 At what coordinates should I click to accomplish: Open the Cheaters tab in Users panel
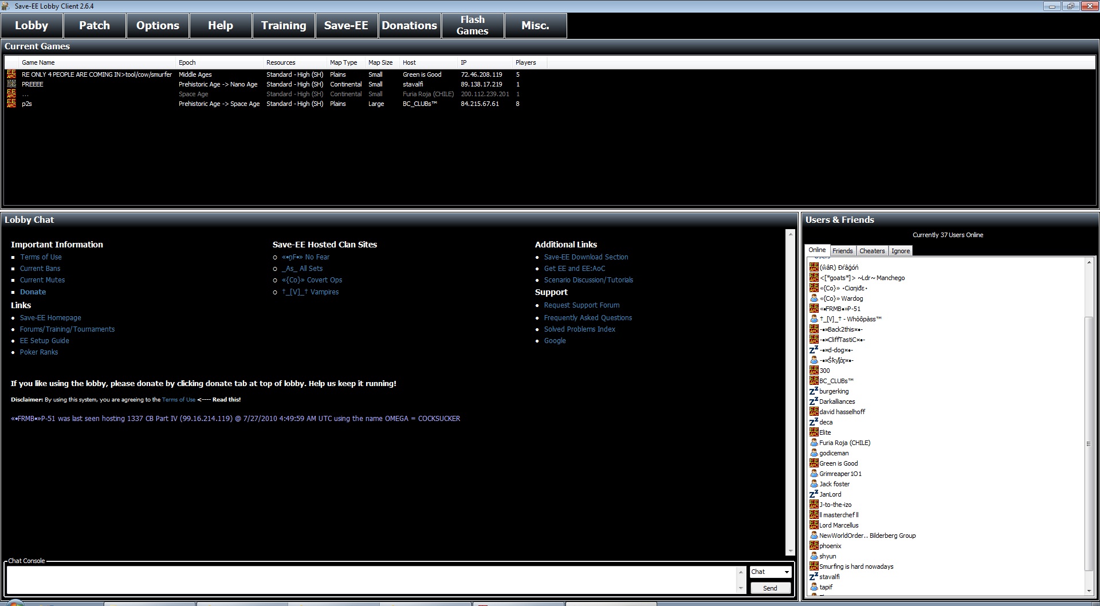pos(871,251)
